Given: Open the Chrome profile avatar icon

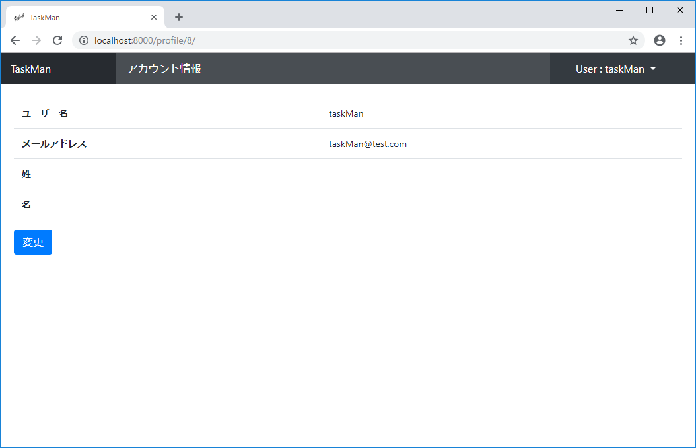Looking at the screenshot, I should tap(660, 40).
